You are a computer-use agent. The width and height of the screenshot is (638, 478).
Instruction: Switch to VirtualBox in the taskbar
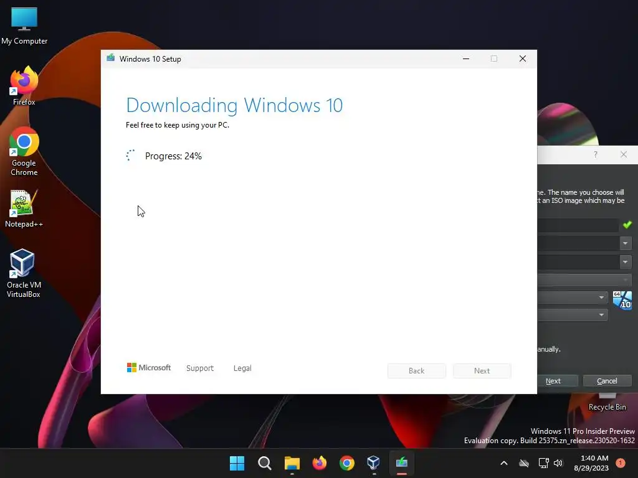(374, 463)
